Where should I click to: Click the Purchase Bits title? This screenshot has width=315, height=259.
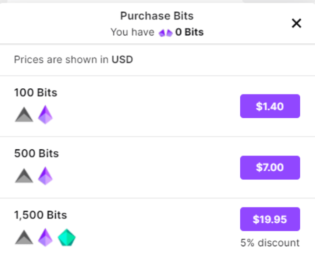coord(157,16)
